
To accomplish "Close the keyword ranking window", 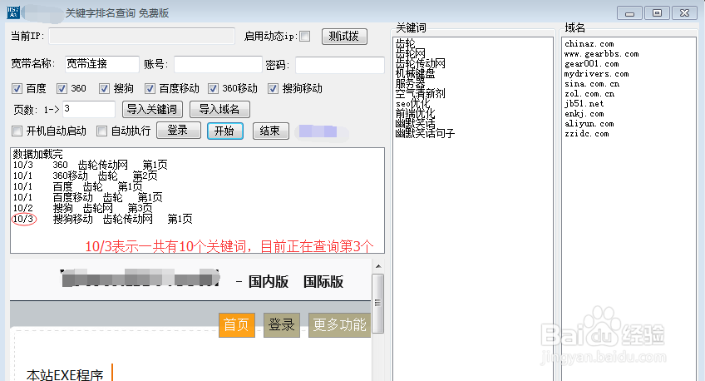I will pos(684,13).
